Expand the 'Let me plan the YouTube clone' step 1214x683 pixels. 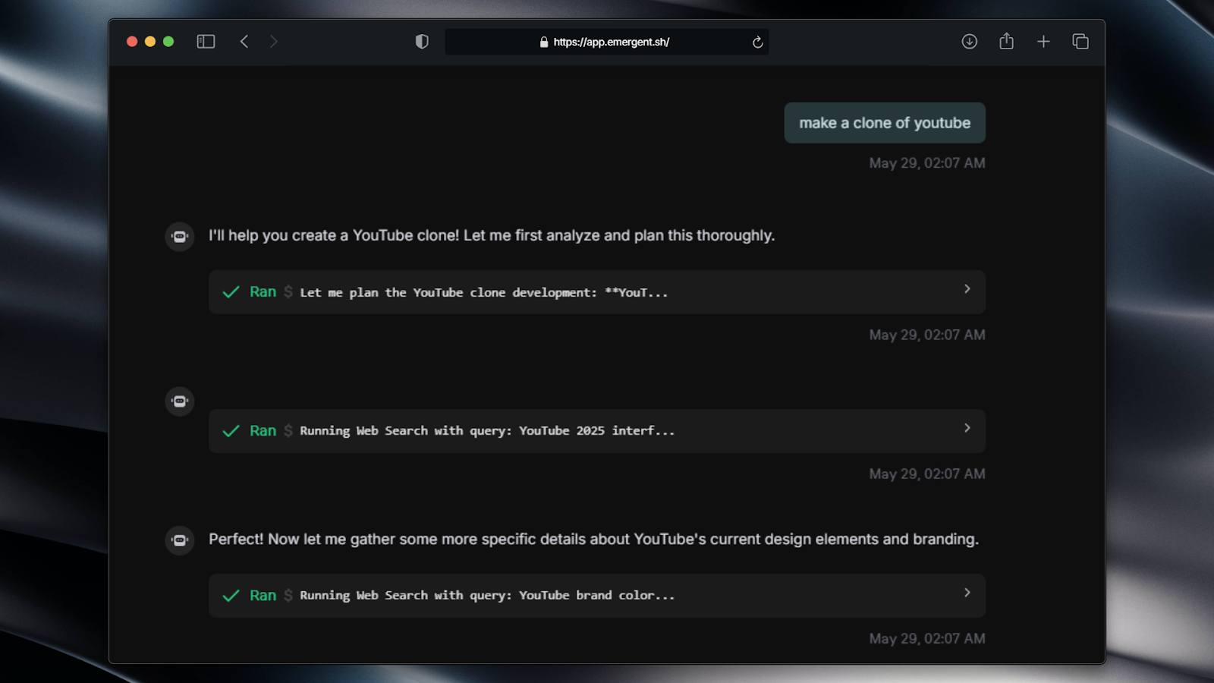tap(967, 289)
